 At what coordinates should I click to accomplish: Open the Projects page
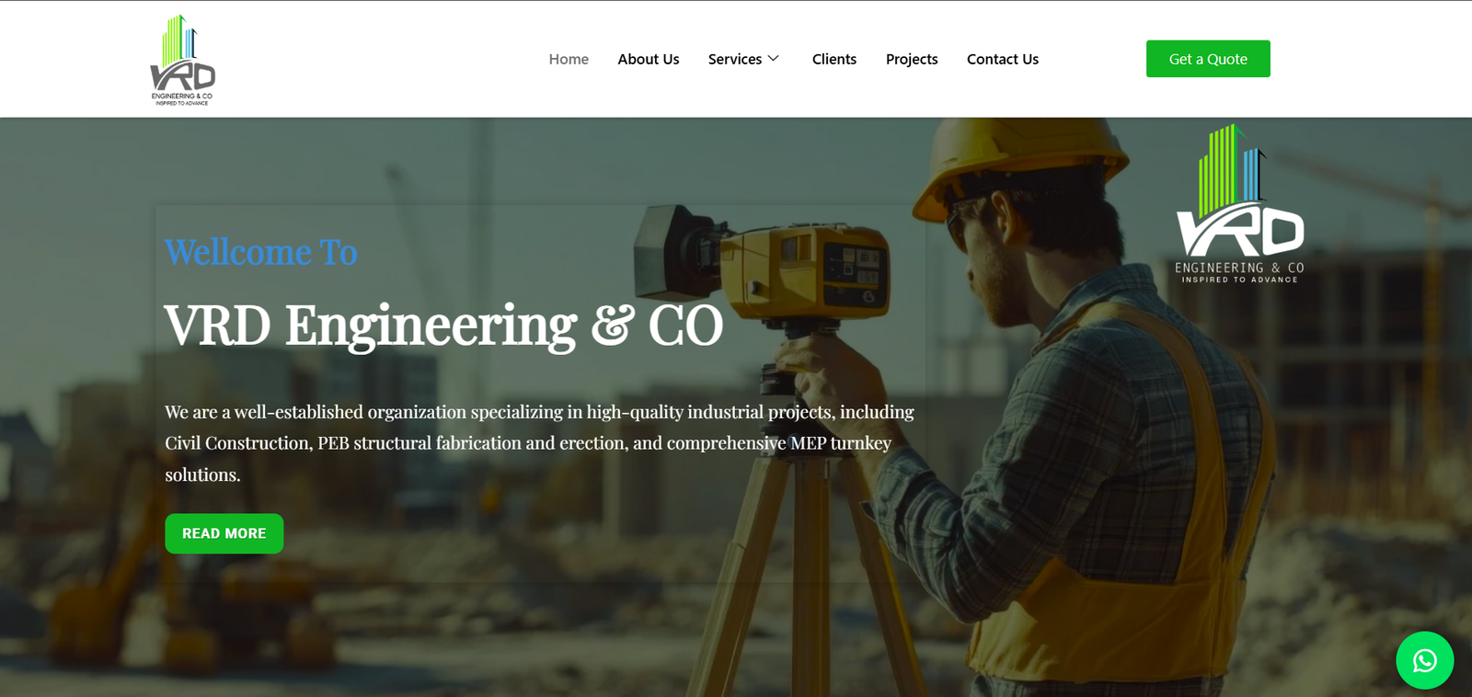click(912, 59)
